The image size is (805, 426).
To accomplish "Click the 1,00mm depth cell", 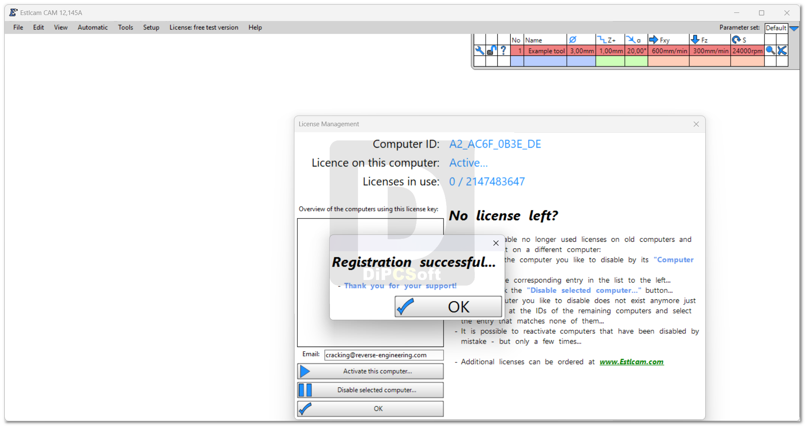I will click(610, 51).
